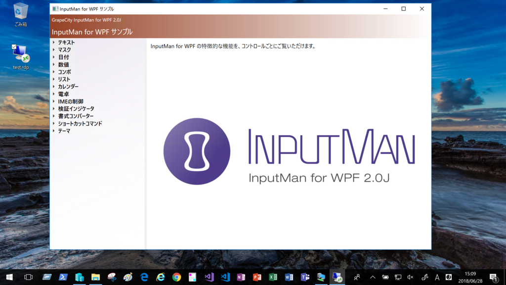Image resolution: width=506 pixels, height=285 pixels.
Task: Expand the ショートカットコマンド tree node arrow
Action: 54,123
